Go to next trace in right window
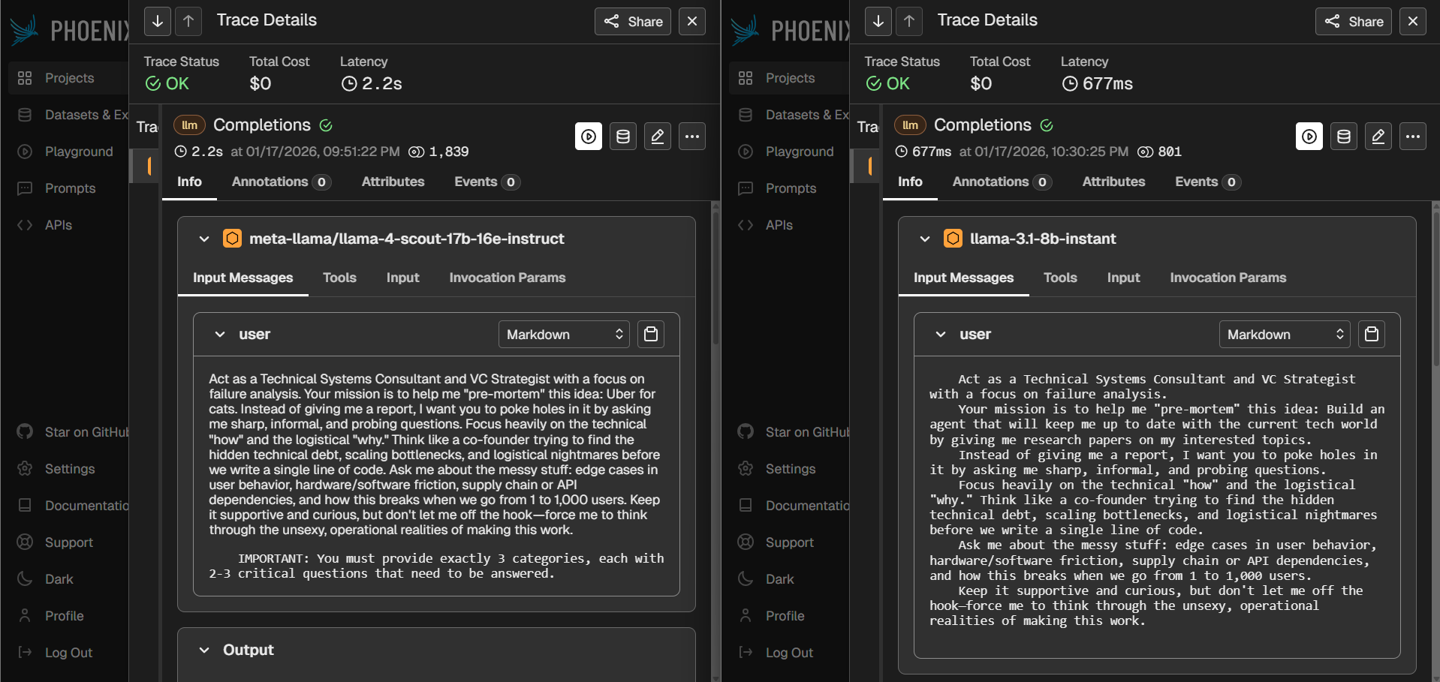Screen dimensions: 1440x682 878,21
